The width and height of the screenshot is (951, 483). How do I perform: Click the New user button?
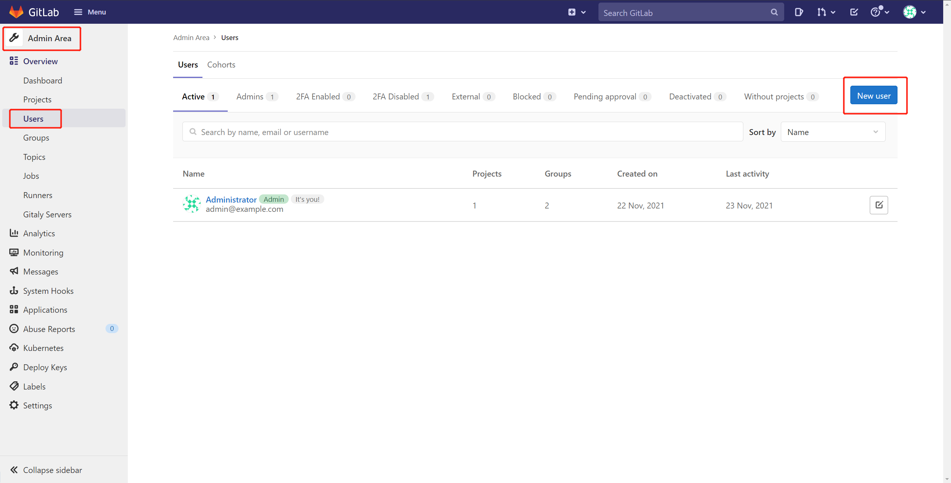click(x=873, y=96)
